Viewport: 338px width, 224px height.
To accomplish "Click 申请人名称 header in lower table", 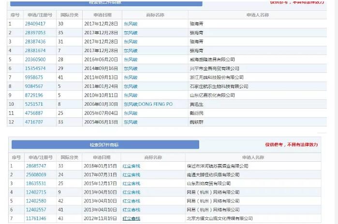I will [253, 157].
